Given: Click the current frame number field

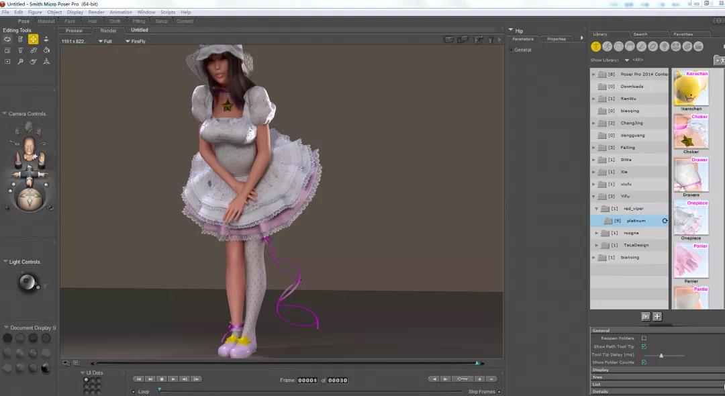Looking at the screenshot, I should click(x=307, y=381).
